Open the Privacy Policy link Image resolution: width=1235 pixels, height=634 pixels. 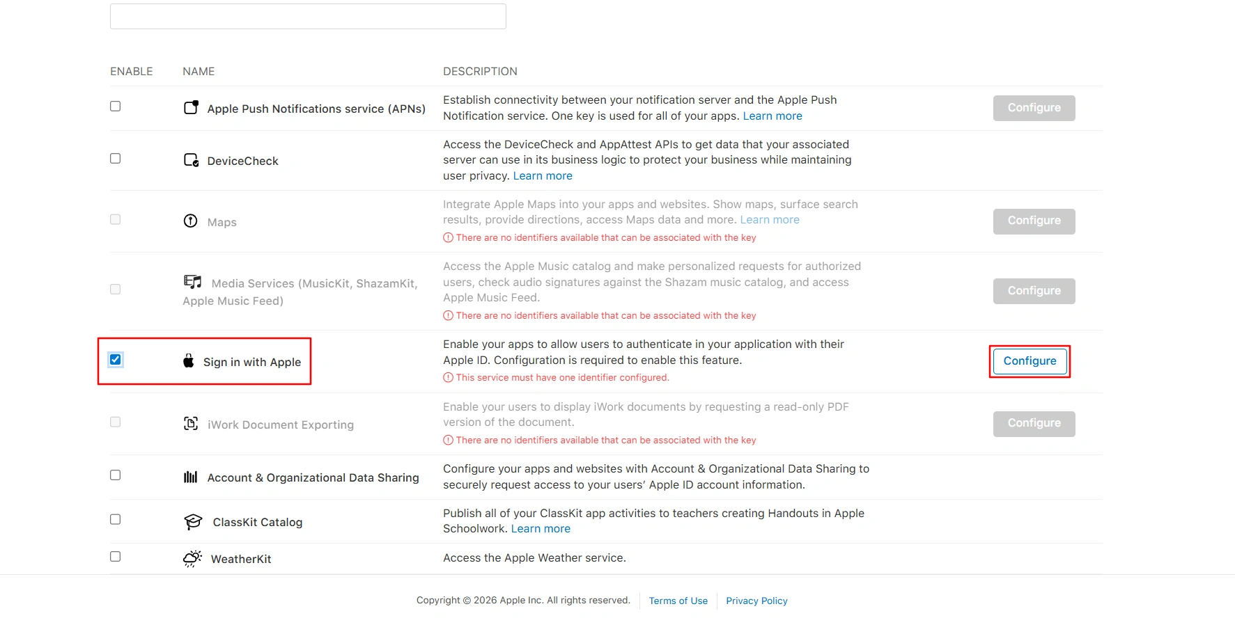756,601
